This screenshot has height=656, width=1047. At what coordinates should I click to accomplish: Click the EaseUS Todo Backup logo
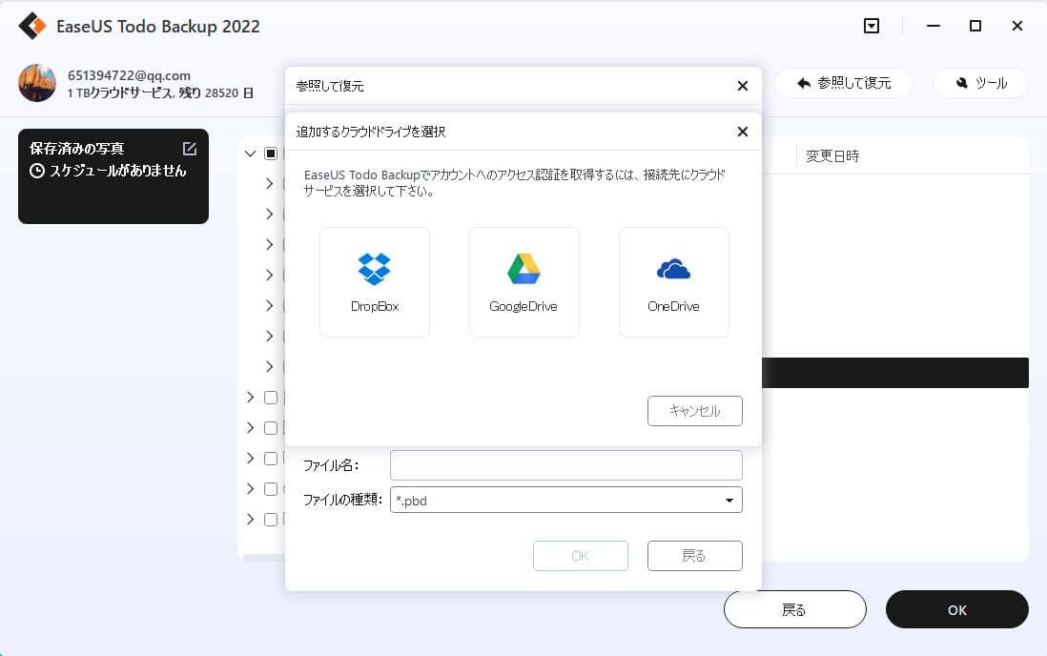[x=32, y=26]
